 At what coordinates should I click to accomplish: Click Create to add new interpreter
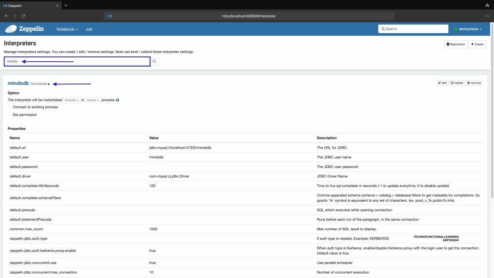click(477, 44)
